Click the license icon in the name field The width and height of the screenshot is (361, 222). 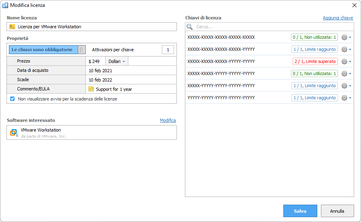tap(12, 27)
